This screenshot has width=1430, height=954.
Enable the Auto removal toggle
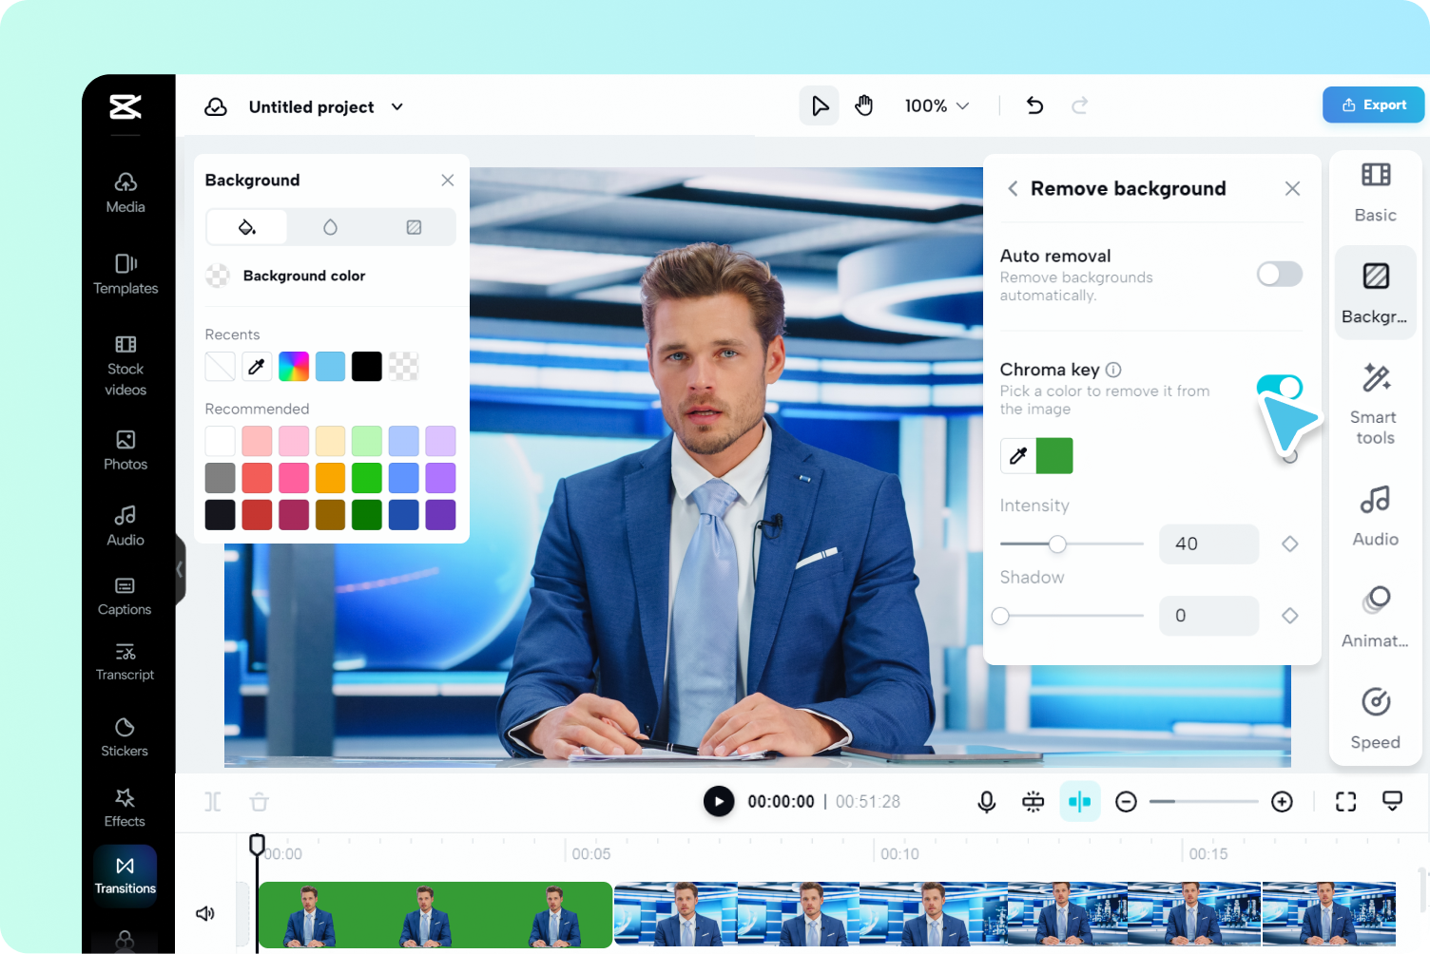tap(1279, 274)
